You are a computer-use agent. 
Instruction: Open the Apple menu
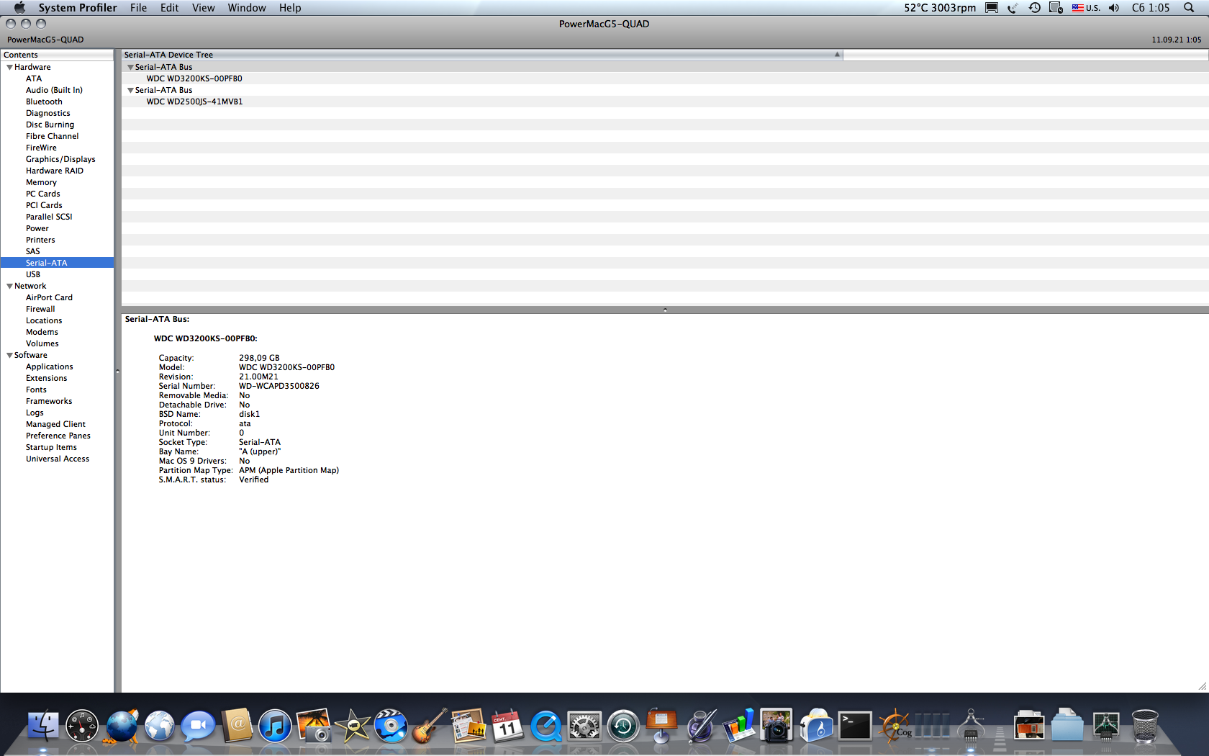point(19,8)
